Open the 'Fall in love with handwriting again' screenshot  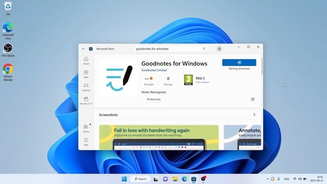pos(159,137)
